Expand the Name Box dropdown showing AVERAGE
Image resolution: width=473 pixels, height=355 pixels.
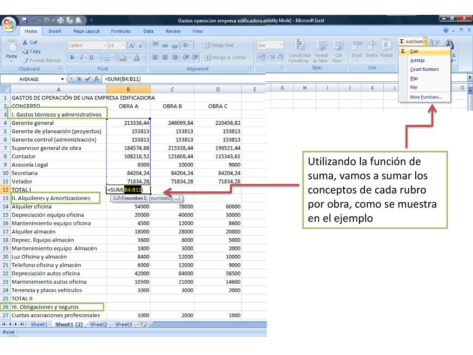pos(62,79)
